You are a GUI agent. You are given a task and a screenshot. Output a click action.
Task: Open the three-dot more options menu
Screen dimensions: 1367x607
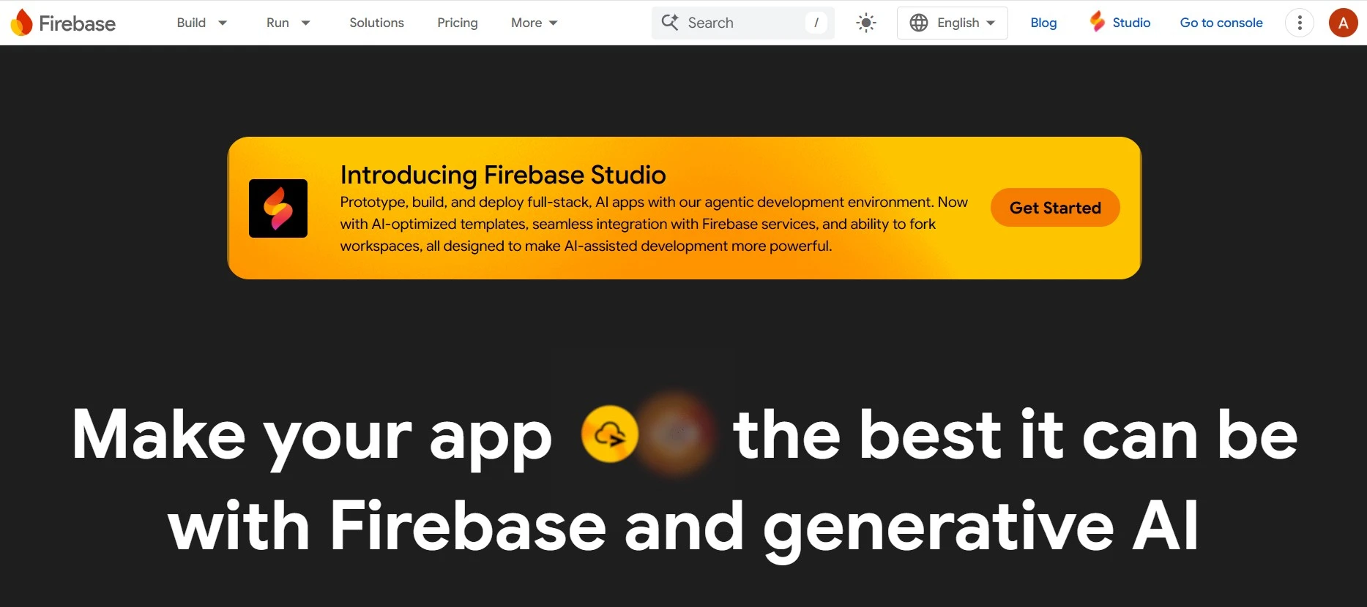1300,23
